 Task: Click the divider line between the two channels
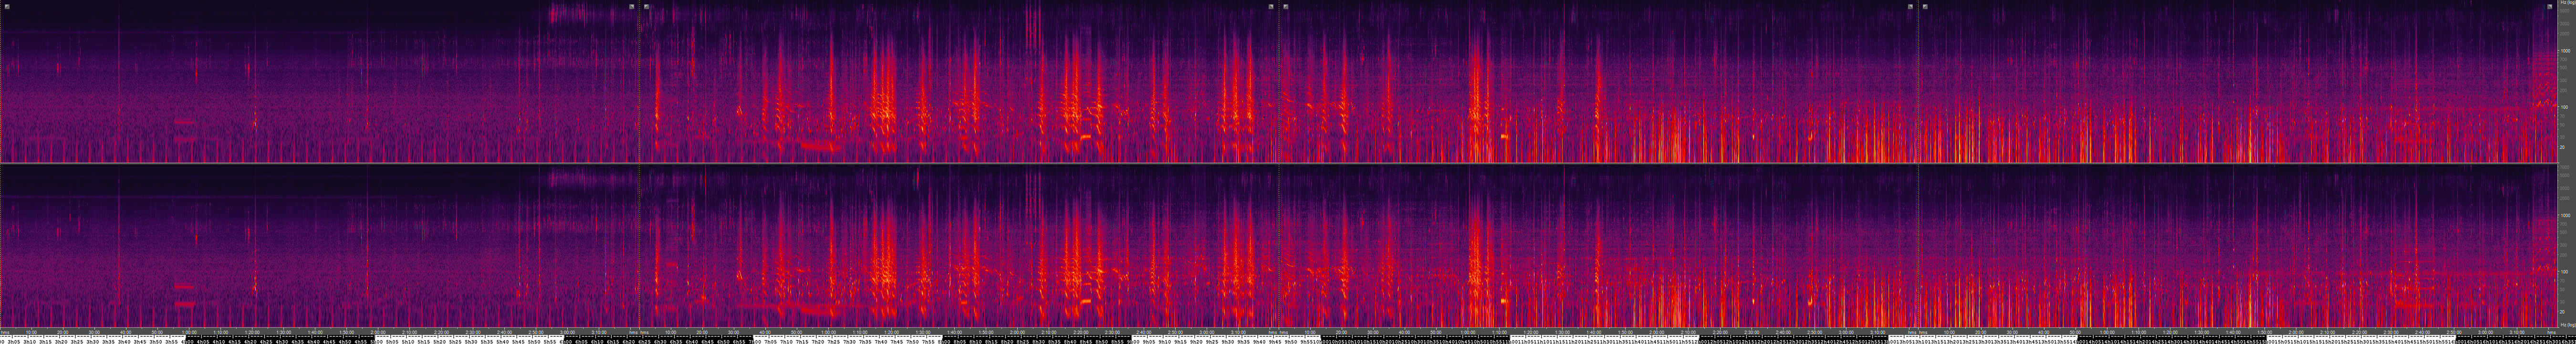[1280, 163]
